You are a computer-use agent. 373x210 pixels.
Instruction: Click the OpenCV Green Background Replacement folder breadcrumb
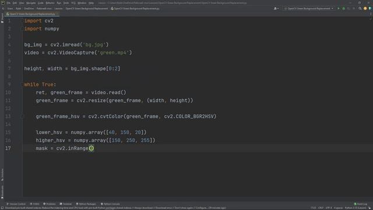(87, 9)
